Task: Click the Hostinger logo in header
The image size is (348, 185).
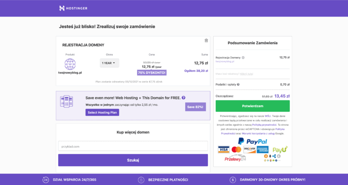Action: 73,8
